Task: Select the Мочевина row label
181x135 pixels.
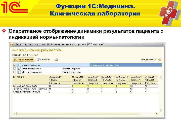Action: (x=26, y=92)
